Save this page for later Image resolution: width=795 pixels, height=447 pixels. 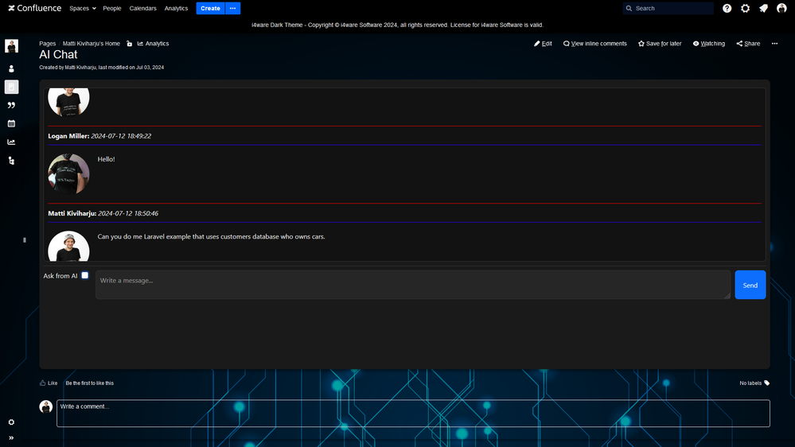[660, 44]
